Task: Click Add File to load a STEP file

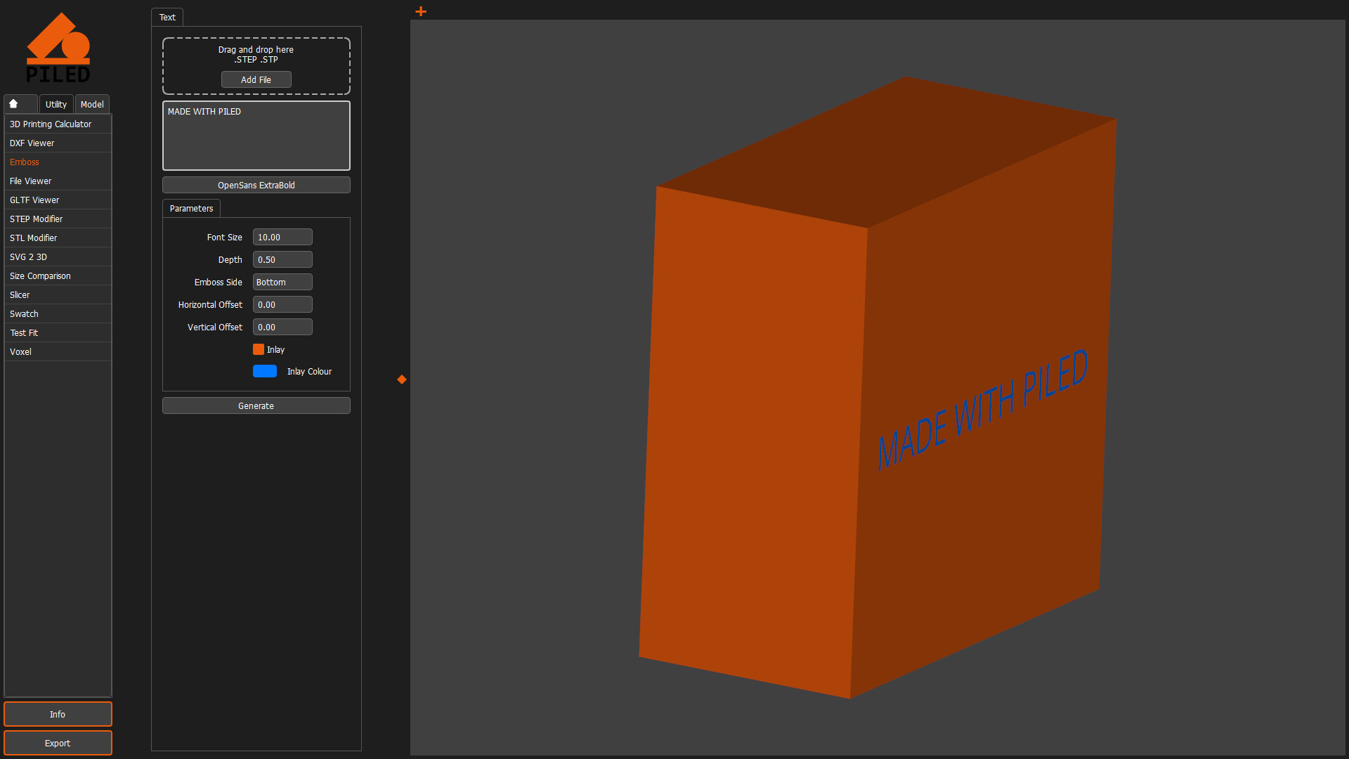Action: click(x=256, y=79)
